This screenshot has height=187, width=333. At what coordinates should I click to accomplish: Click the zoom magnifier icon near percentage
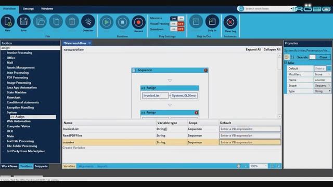[246, 166]
